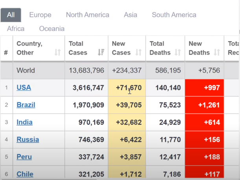Click Brazil new deaths +1,261

point(209,105)
